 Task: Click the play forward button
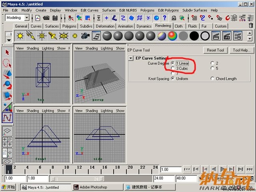coord(222,169)
